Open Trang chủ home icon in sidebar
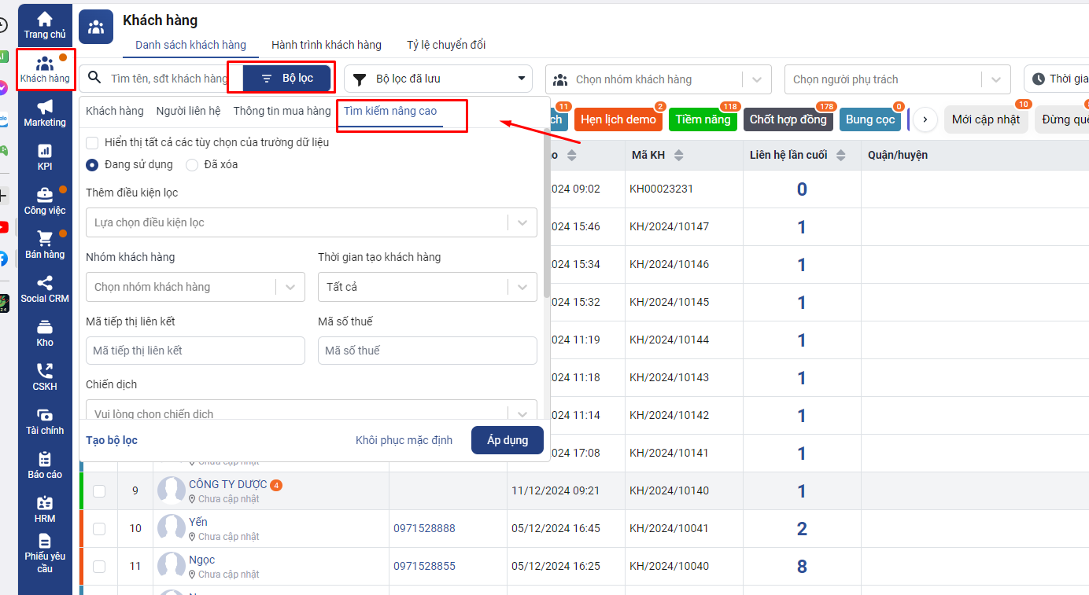 [45, 24]
